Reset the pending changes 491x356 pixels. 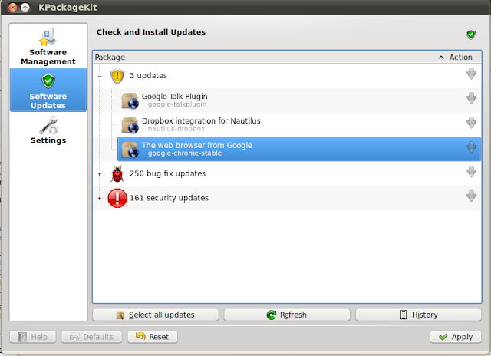[153, 337]
